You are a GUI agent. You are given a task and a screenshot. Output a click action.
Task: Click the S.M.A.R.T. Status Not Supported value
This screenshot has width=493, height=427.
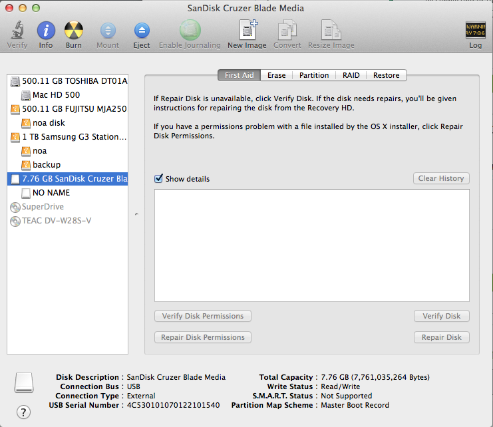click(347, 396)
